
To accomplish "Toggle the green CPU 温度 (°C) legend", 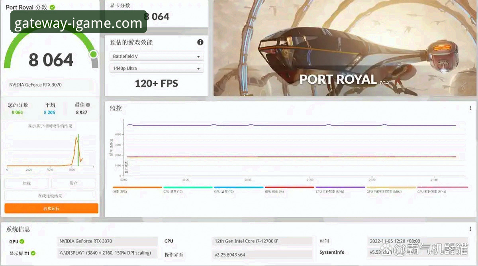I will pos(188,190).
